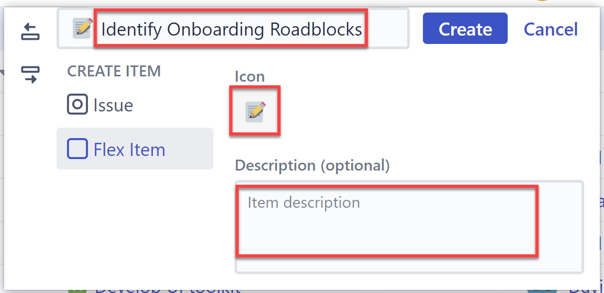The height and width of the screenshot is (293, 604).
Task: Click the green icon beside Develop UI toolkit
Action: coord(77,289)
